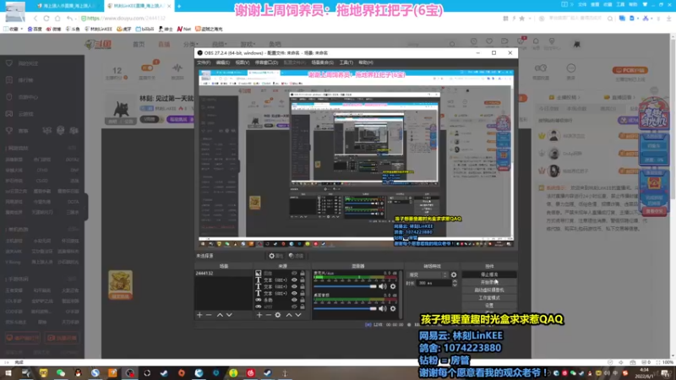Click 工作室模式 studio mode button
The width and height of the screenshot is (676, 380).
coord(489,298)
